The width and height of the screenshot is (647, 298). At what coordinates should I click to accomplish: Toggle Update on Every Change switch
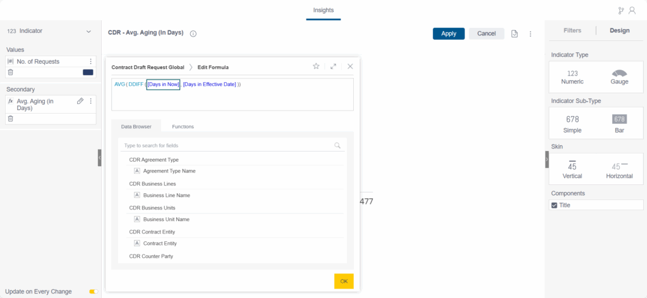point(93,292)
